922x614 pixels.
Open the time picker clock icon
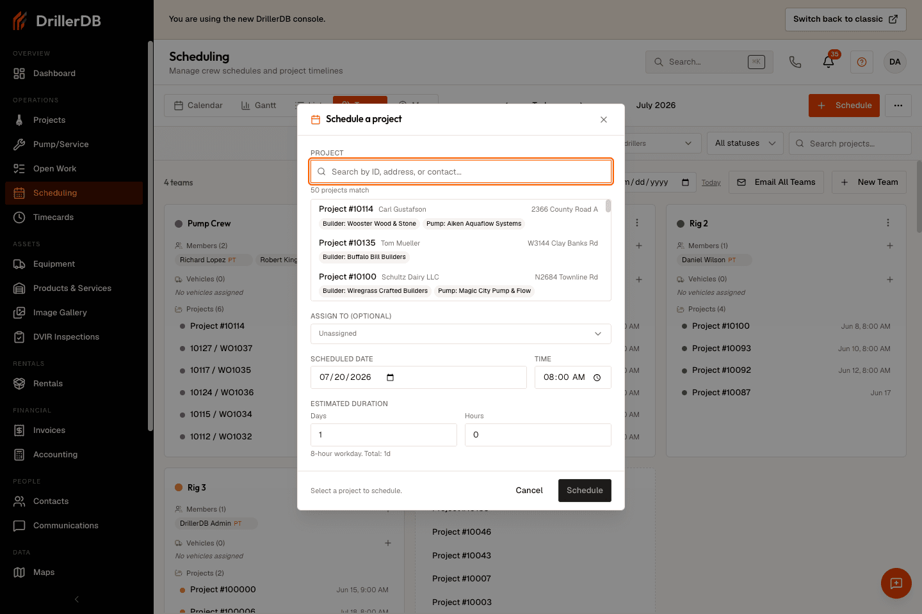[597, 377]
